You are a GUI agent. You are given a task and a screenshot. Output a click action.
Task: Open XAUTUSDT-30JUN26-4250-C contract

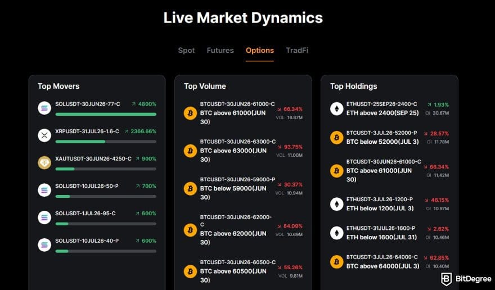(x=93, y=158)
